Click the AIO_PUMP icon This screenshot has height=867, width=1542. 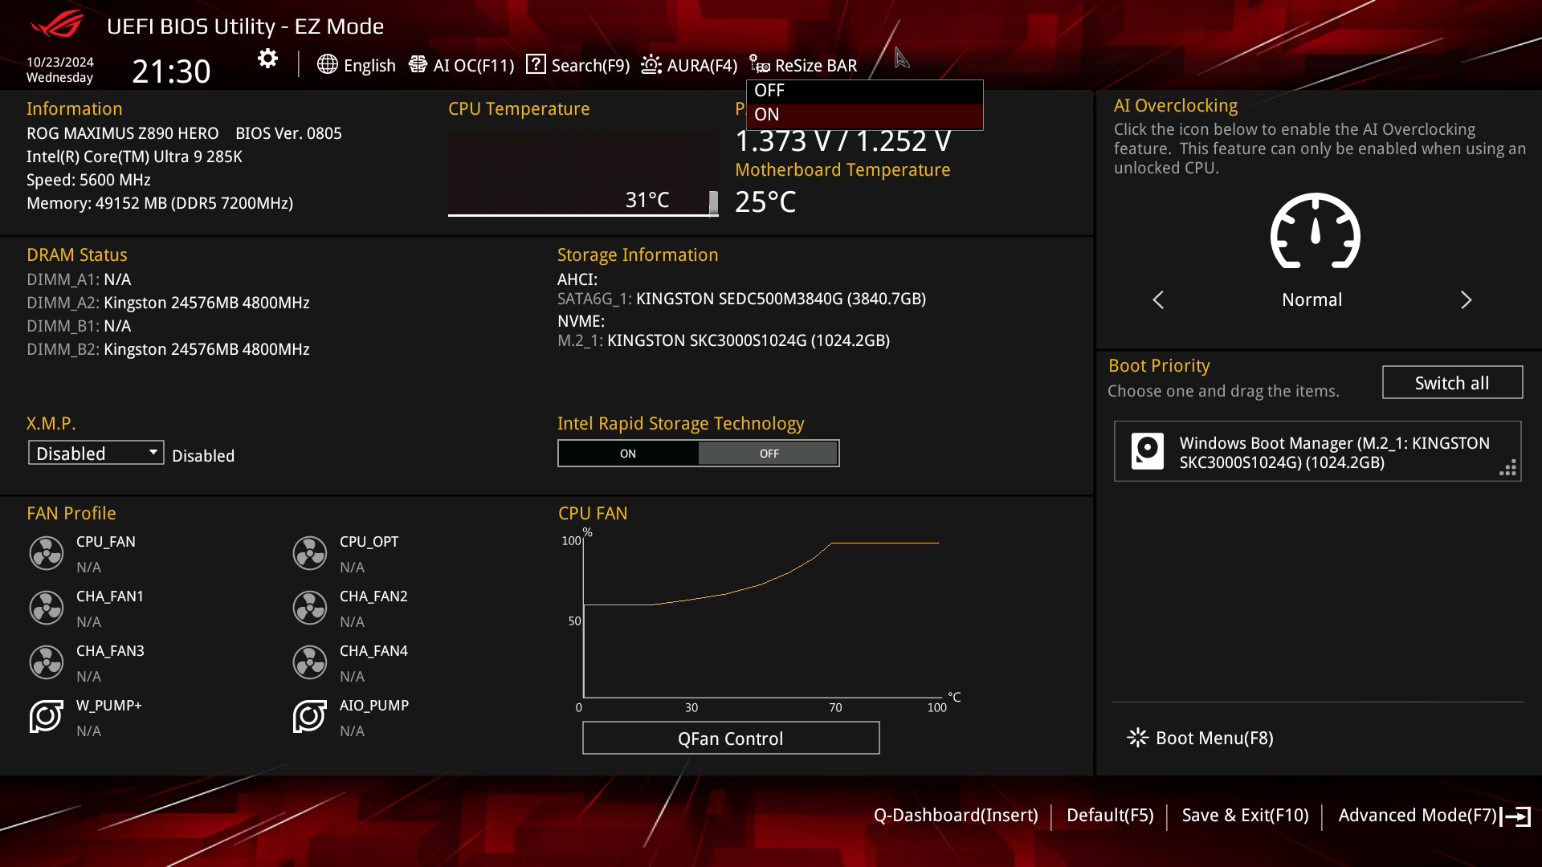click(309, 717)
